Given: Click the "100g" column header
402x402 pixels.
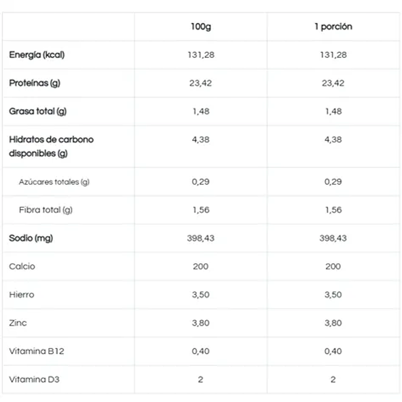Looking at the screenshot, I should 200,27.
